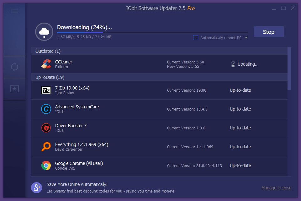The width and height of the screenshot is (301, 201).
Task: Click the Everything search magnifier icon
Action: click(x=46, y=147)
